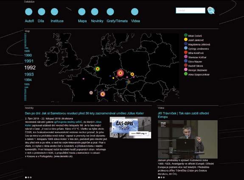Click the Mapa circle icon
This screenshot has width=244, height=180.
[x=82, y=12]
